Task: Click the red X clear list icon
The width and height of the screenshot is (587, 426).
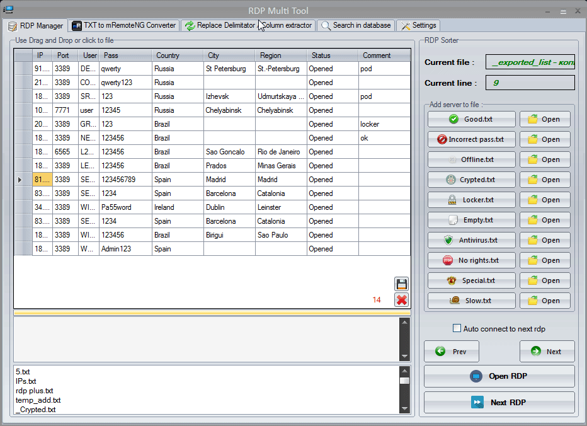Action: pos(401,300)
